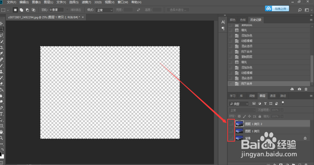Screen dimensions: 314x165
Task: Open the 滤镜(T) menu
Action: (87, 2)
